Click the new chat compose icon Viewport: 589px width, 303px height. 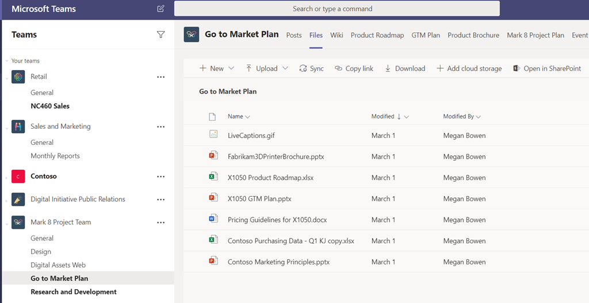tap(161, 9)
